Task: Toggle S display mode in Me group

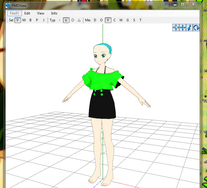Action: click(x=134, y=20)
